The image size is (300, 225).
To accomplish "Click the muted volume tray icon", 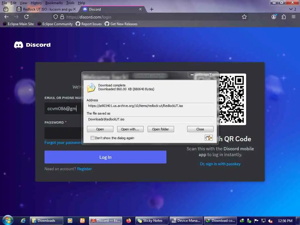I will [270, 221].
